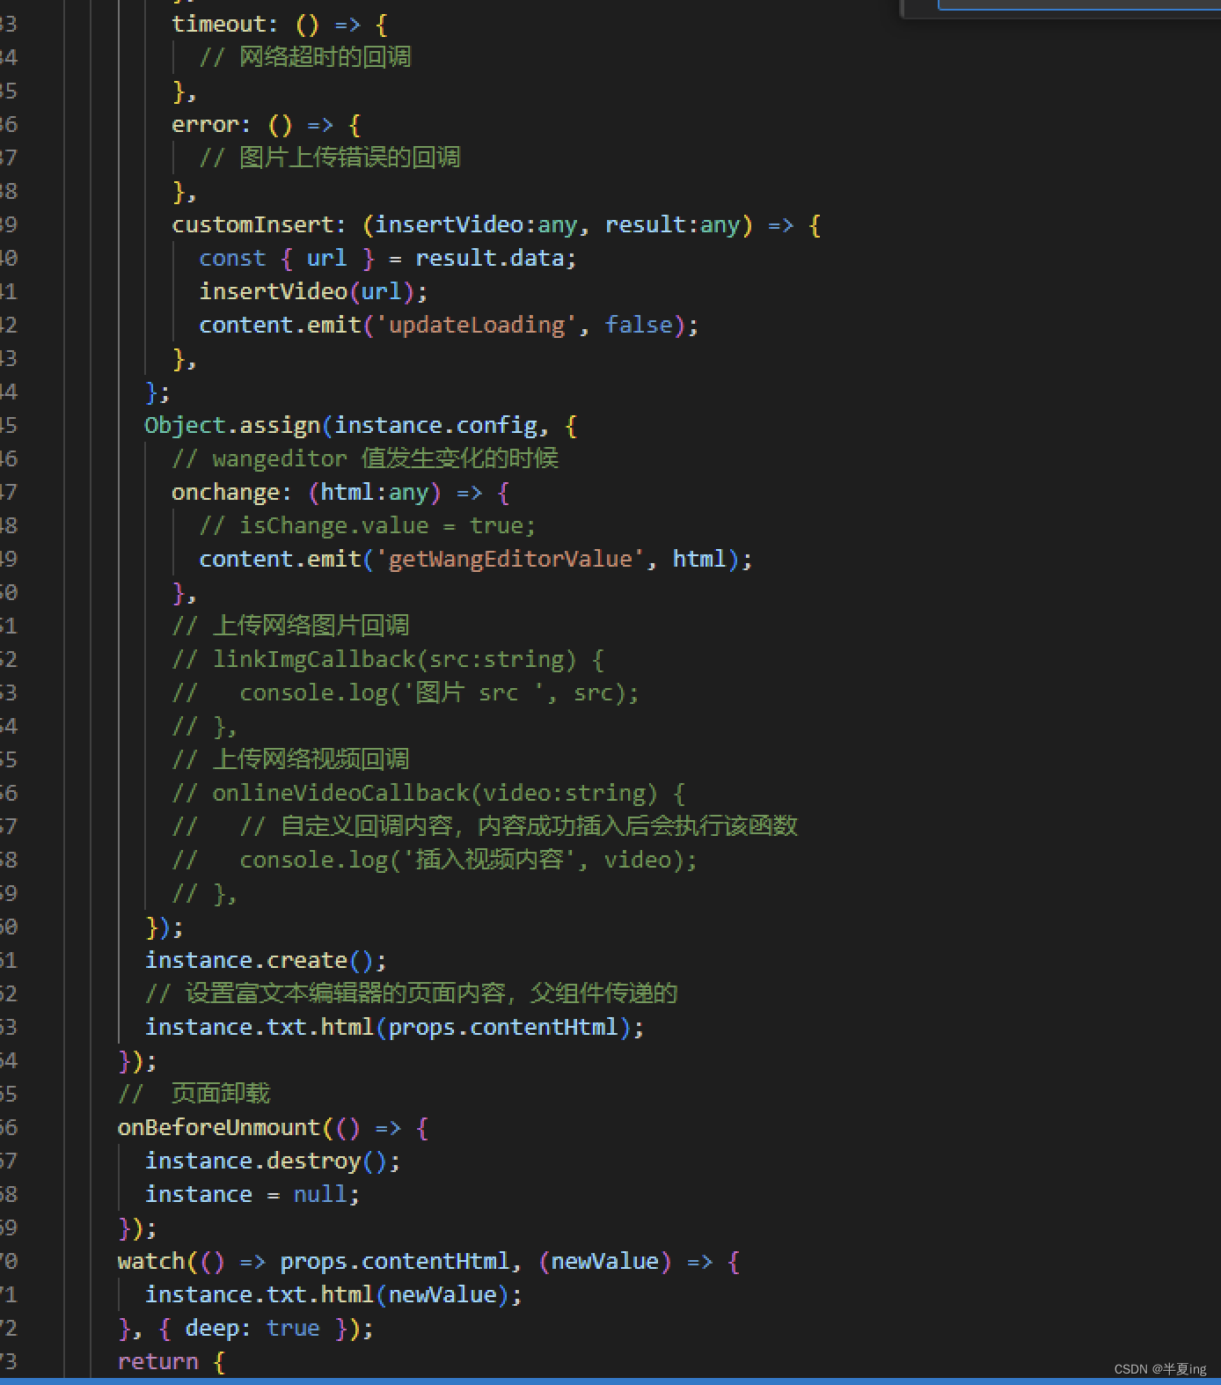The image size is (1221, 1385).
Task: Click 'newValue' parameter in watch callback
Action: (x=605, y=1261)
